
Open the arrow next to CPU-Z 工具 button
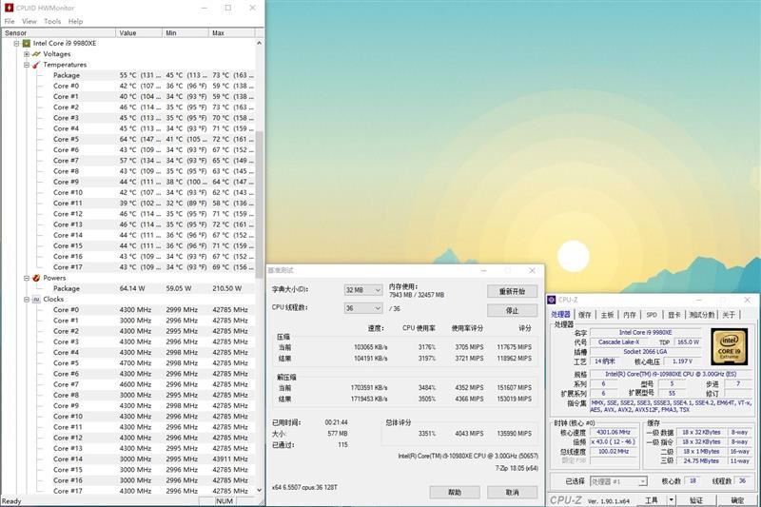coord(672,499)
